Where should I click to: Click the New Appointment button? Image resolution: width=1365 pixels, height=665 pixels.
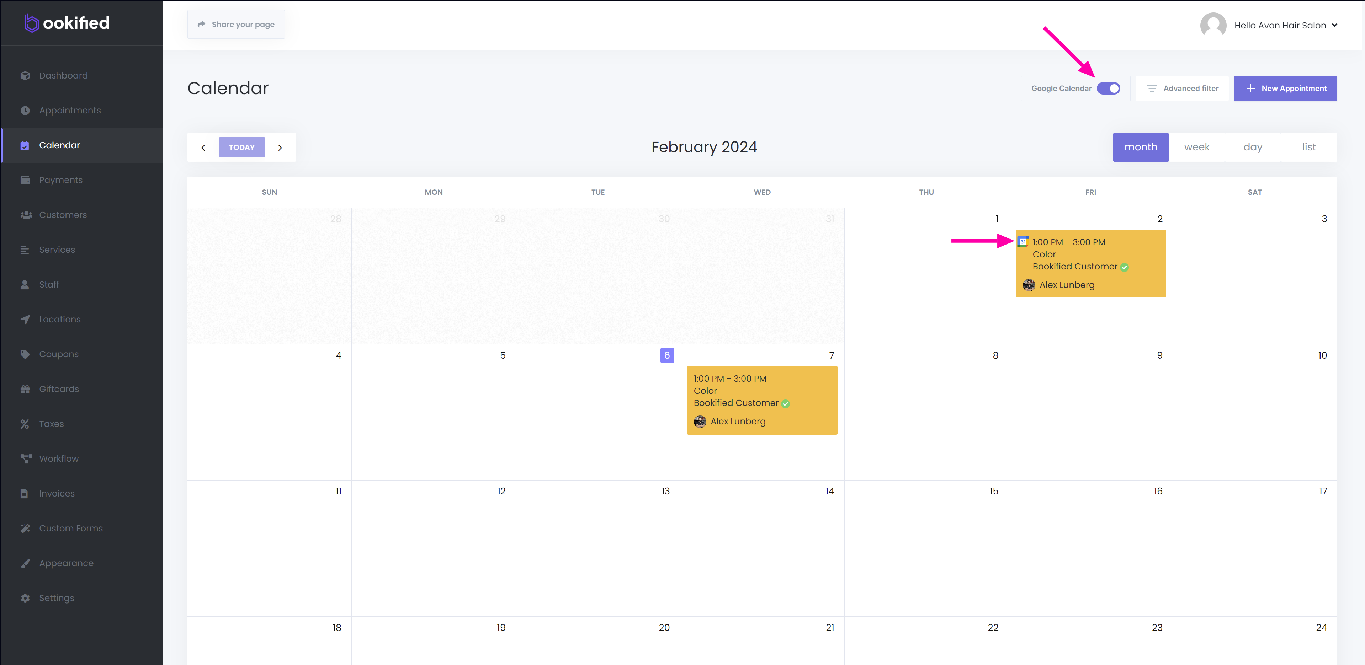(x=1285, y=89)
